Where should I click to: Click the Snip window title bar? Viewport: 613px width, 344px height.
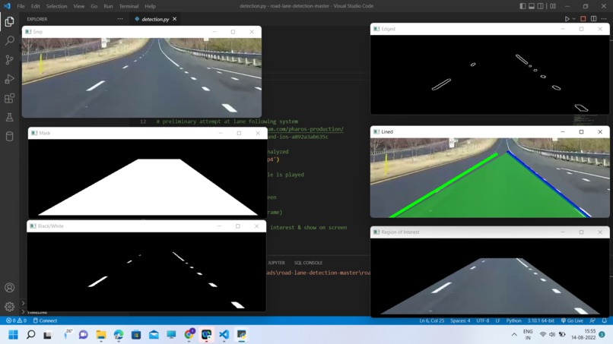141,32
